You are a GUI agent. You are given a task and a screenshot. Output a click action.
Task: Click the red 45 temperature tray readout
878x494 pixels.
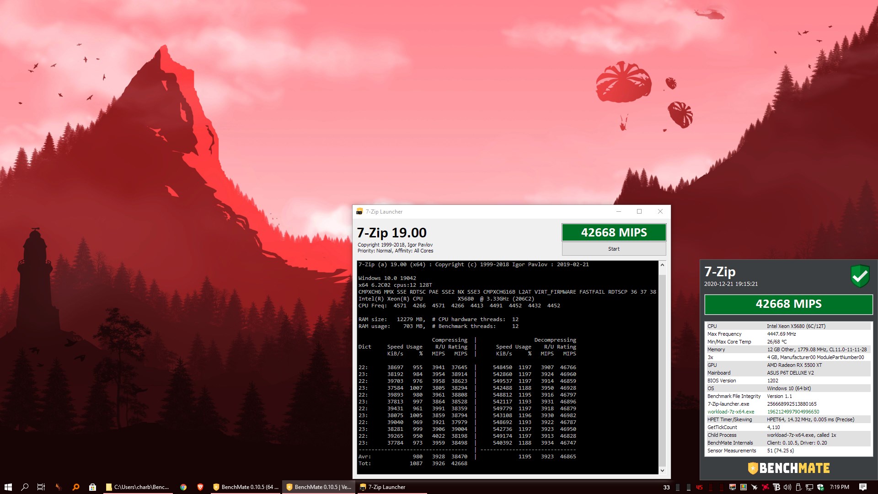(699, 487)
